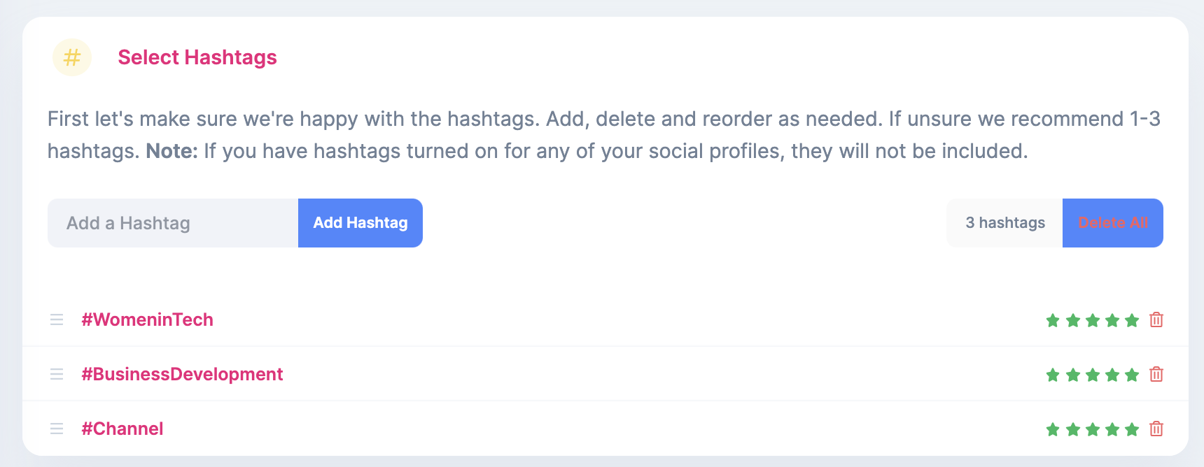This screenshot has width=1204, height=467.
Task: Click the yellow hashtag symbol icon
Action: point(72,57)
